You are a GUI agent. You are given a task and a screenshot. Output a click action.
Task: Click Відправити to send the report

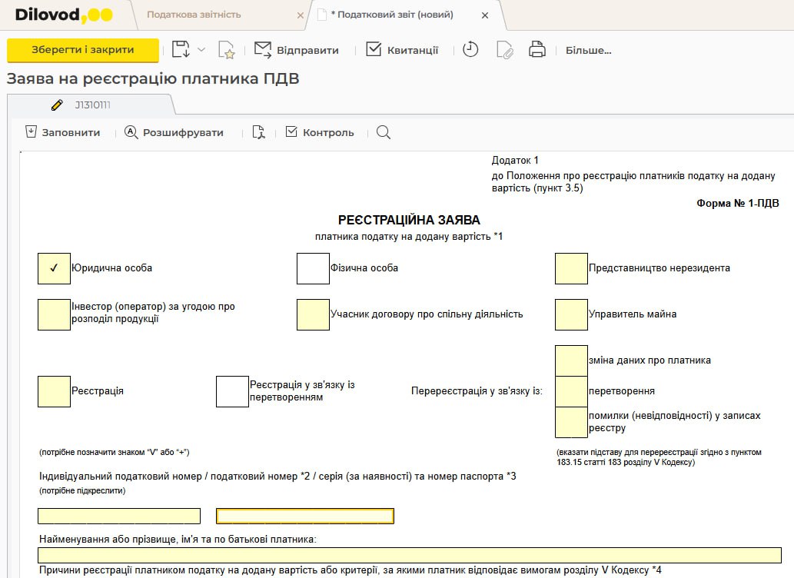(x=296, y=50)
